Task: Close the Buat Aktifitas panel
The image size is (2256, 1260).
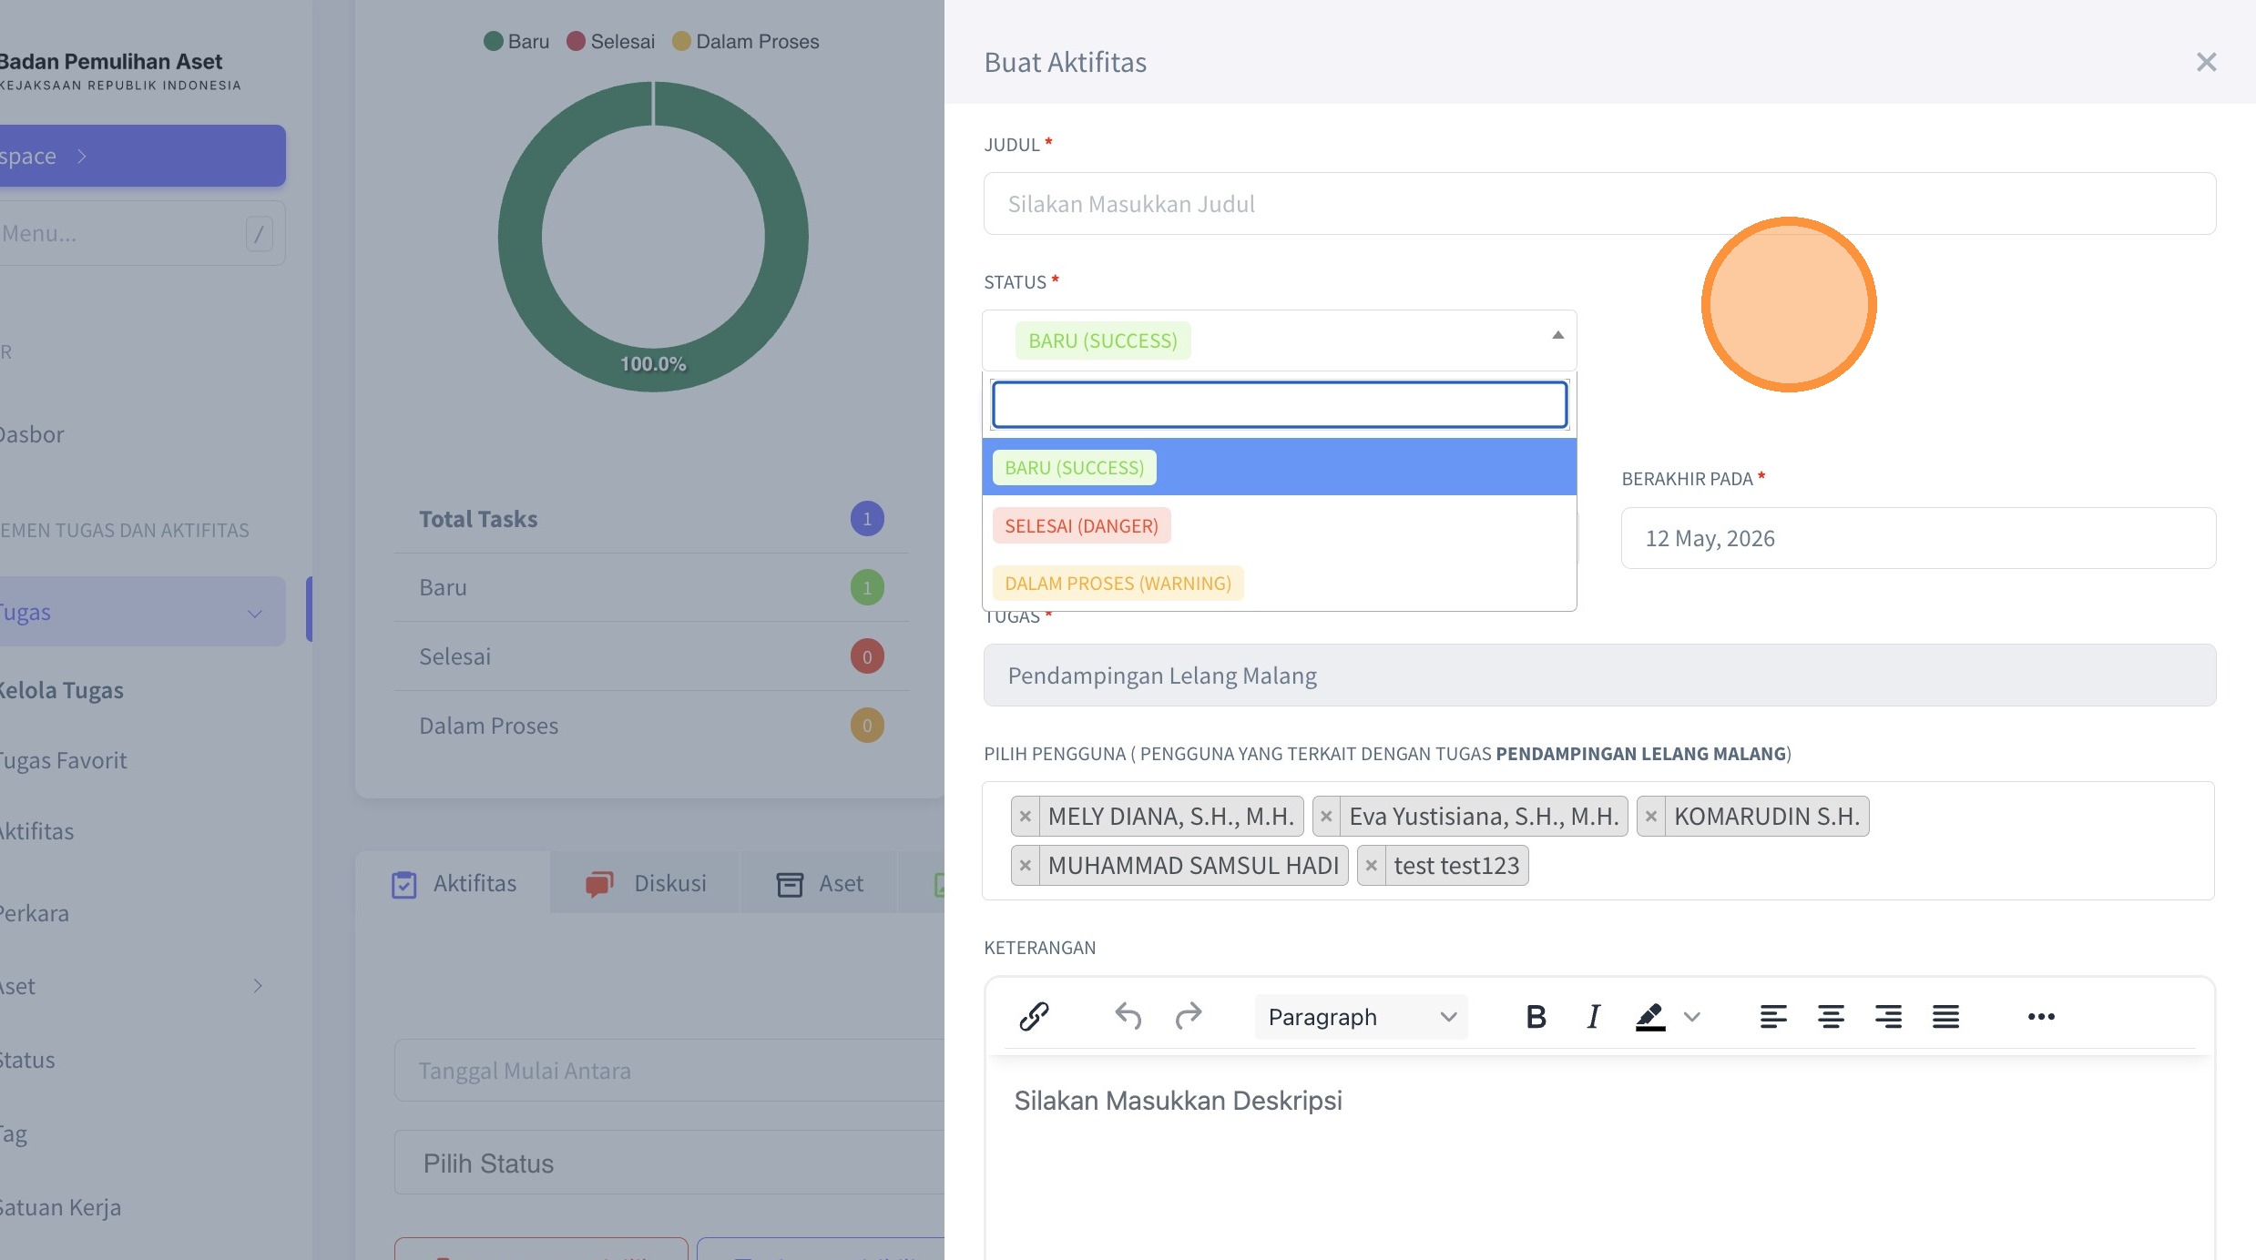Action: pos(2205,62)
